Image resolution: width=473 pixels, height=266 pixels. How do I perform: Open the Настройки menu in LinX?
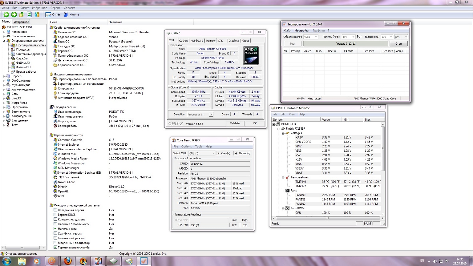click(x=302, y=30)
